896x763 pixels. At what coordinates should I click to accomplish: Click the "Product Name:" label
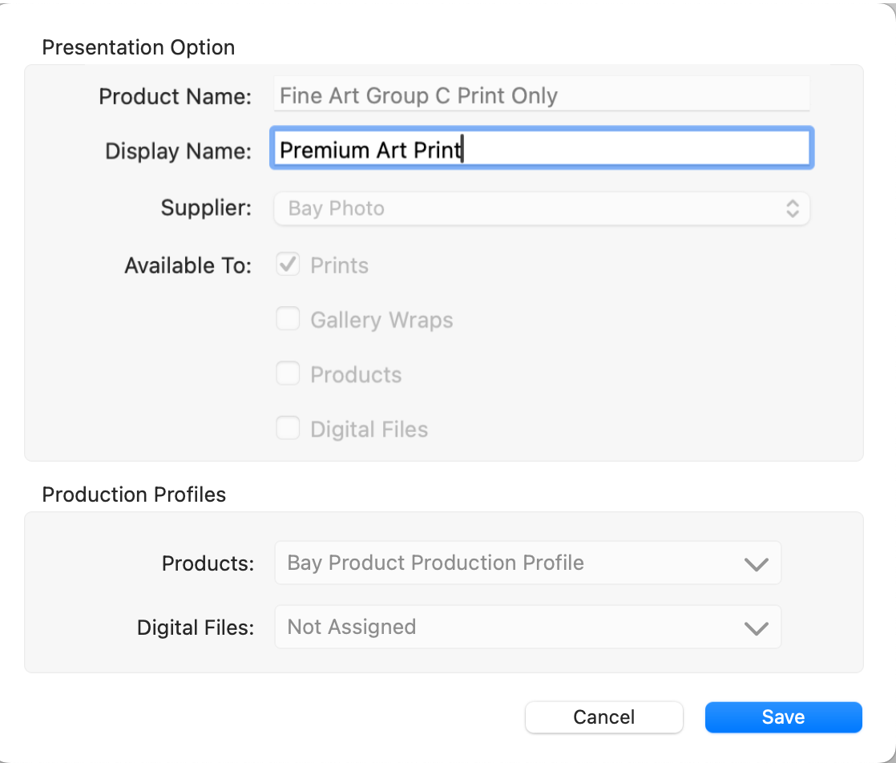175,96
